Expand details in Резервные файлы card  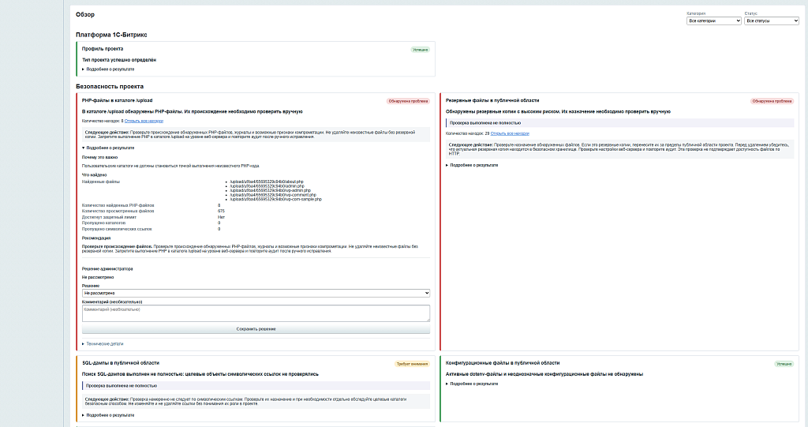point(472,165)
